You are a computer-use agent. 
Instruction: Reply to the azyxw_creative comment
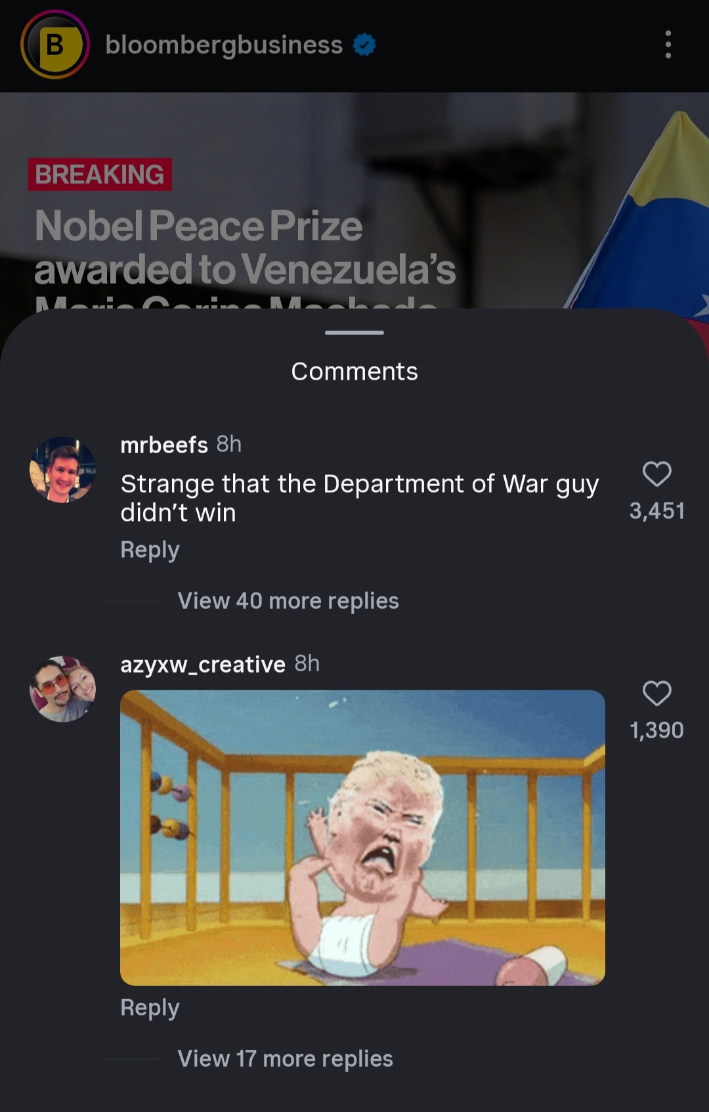pos(150,1008)
